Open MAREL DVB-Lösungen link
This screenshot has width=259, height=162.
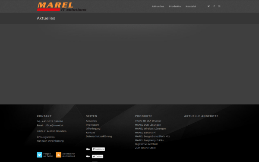pos(148,125)
